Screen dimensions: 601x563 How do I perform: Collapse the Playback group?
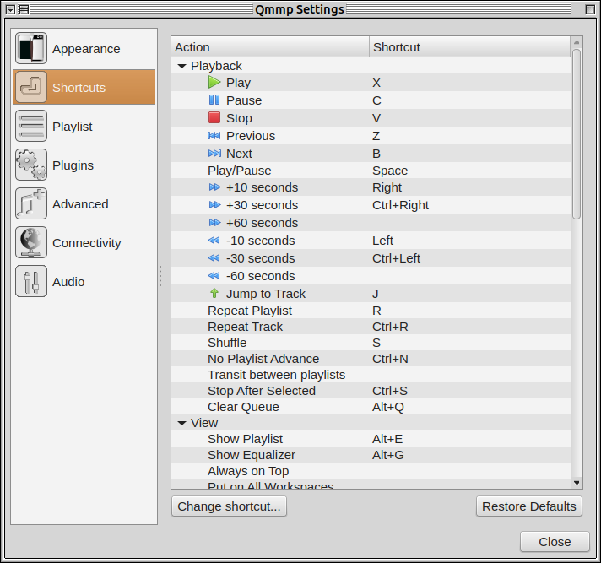click(x=181, y=66)
